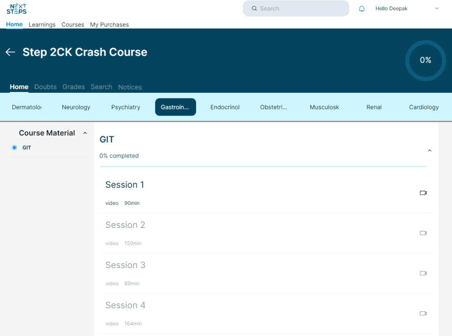Image resolution: width=452 pixels, height=336 pixels.
Task: Open the Learnings page
Action: point(42,25)
